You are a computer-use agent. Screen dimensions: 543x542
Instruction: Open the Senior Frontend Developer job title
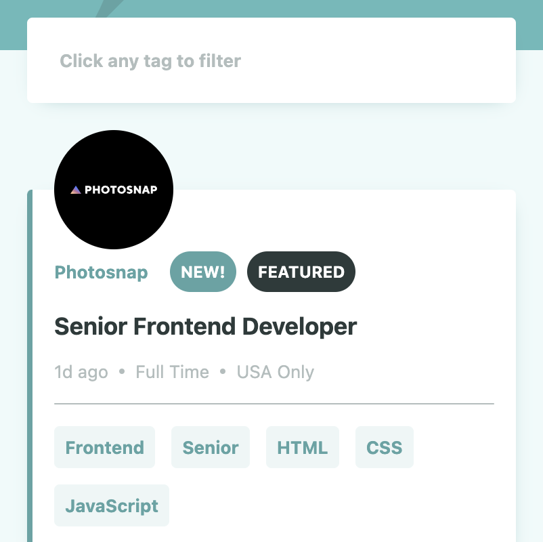[x=205, y=327]
